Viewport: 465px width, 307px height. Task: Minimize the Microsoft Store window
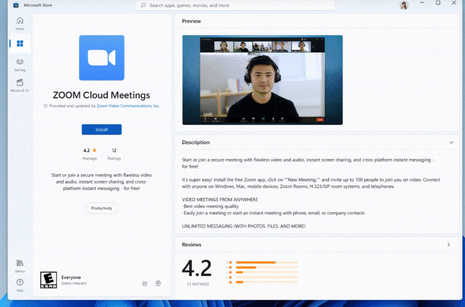tap(422, 3)
